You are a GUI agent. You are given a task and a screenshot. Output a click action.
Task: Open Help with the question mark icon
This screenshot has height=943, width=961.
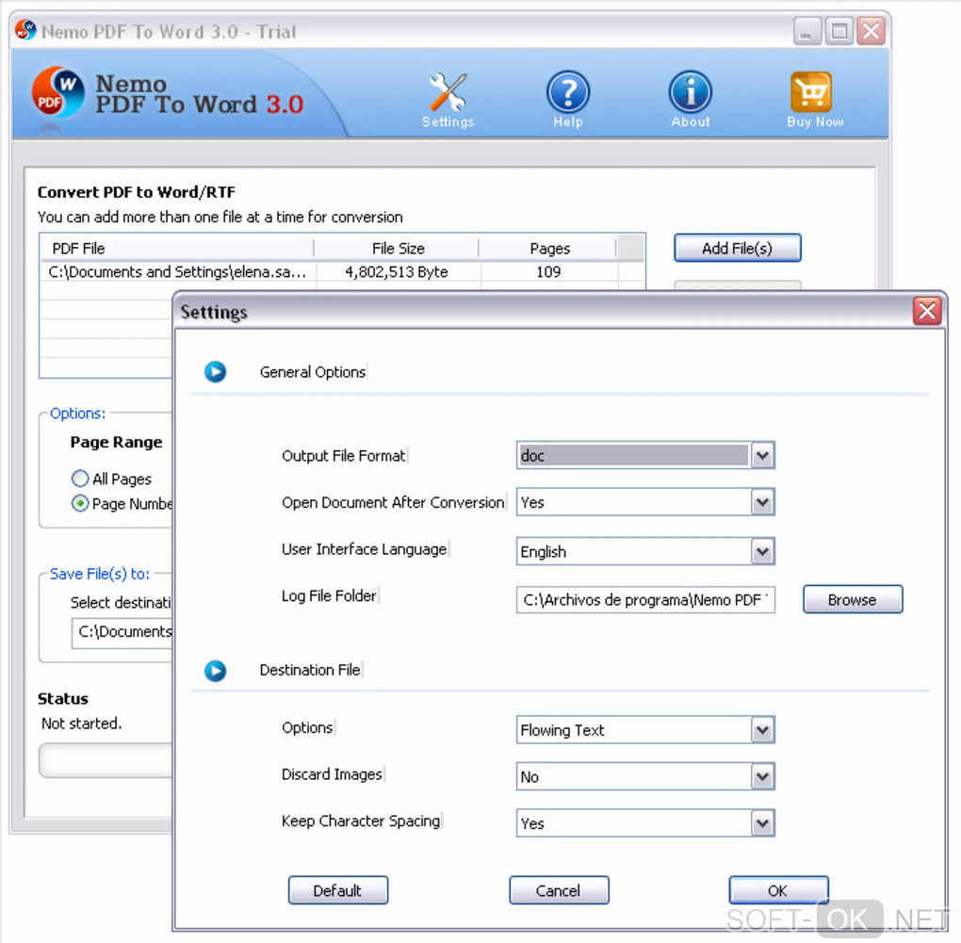(x=568, y=92)
